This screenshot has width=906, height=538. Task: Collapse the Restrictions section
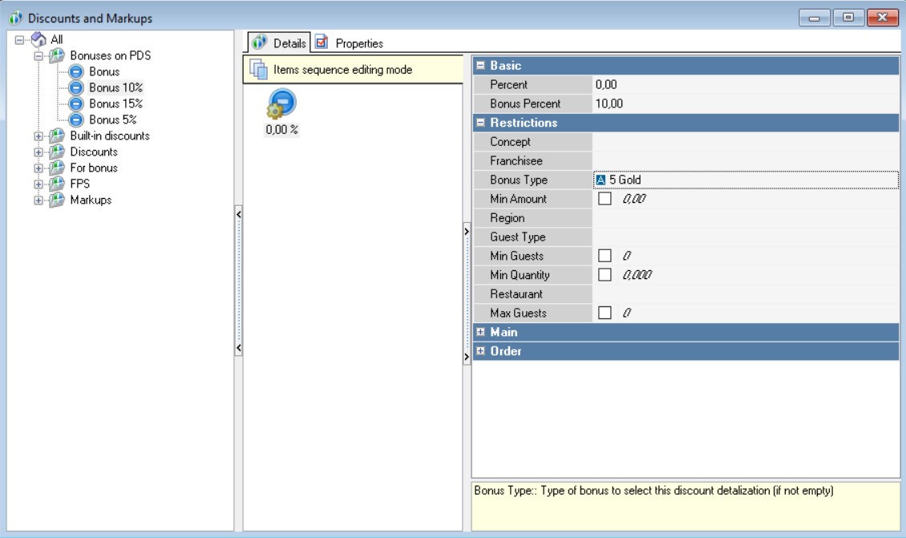point(480,123)
